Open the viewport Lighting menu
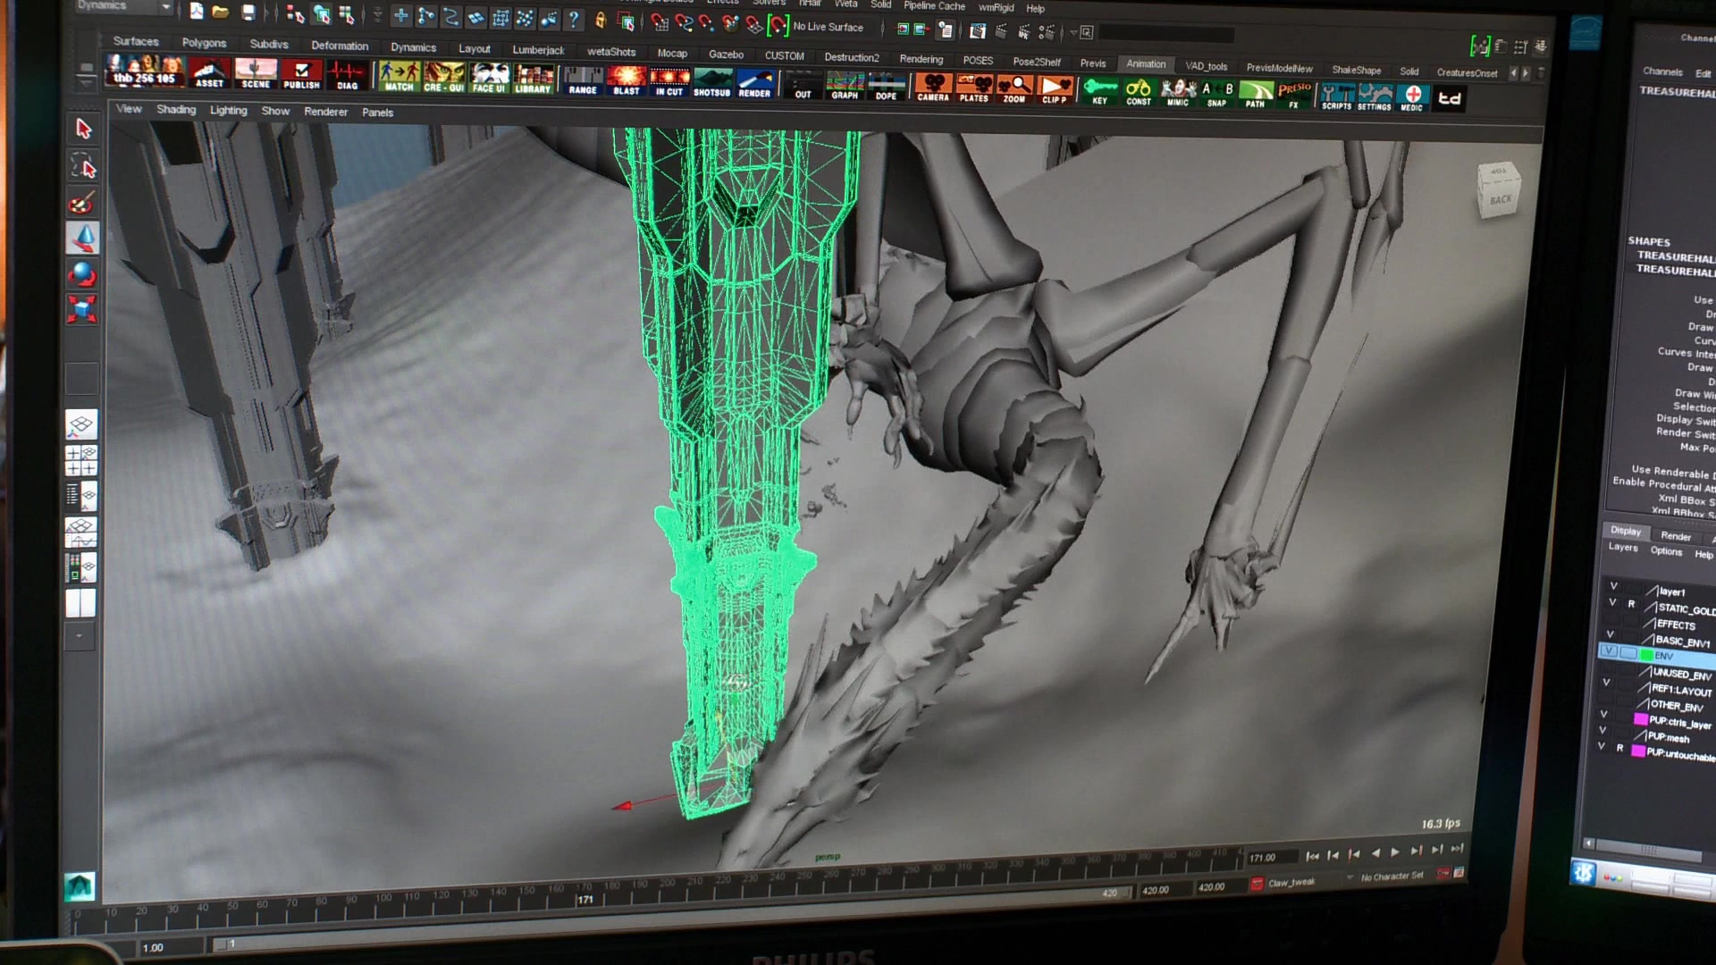 click(228, 110)
